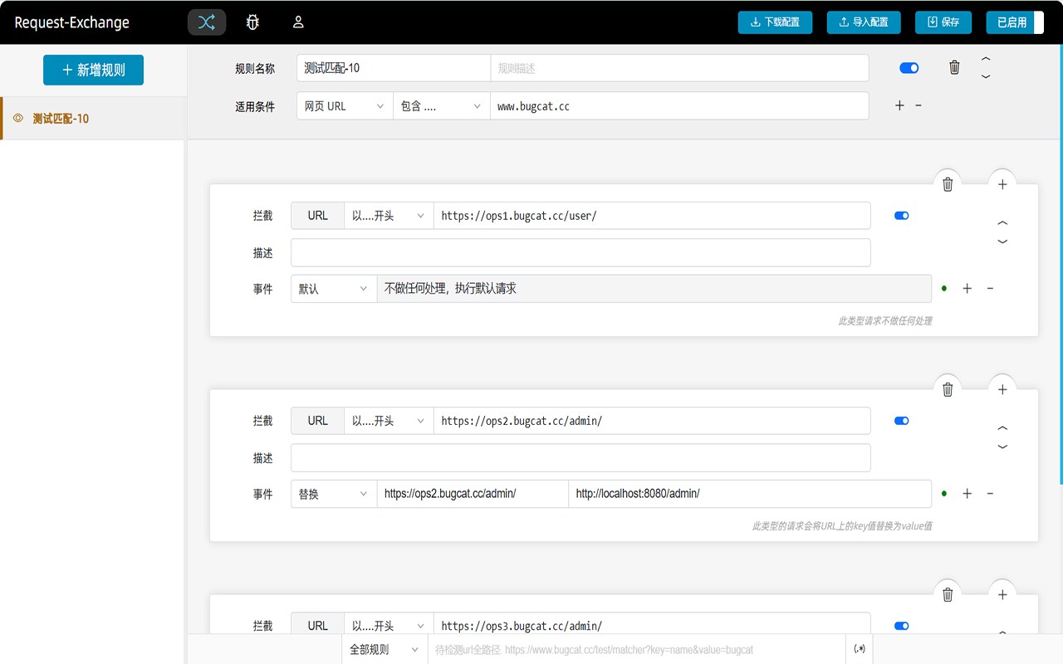
Task: Toggle the rule-level enable switch
Action: [x=909, y=68]
